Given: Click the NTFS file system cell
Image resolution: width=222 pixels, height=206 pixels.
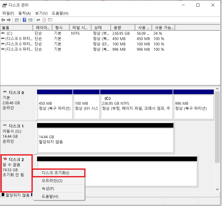Looking at the screenshot, I should tap(75, 33).
